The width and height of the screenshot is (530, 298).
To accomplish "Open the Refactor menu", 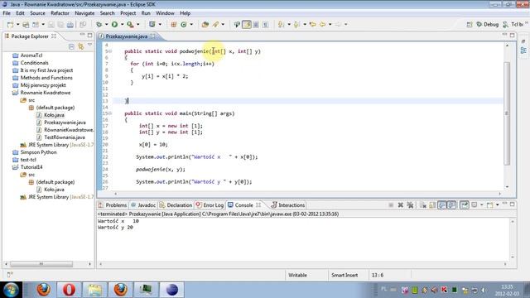I will 60,13.
